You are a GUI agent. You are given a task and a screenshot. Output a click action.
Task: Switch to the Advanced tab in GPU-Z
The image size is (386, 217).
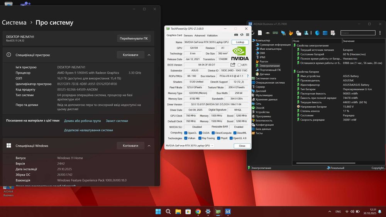tap(200, 35)
